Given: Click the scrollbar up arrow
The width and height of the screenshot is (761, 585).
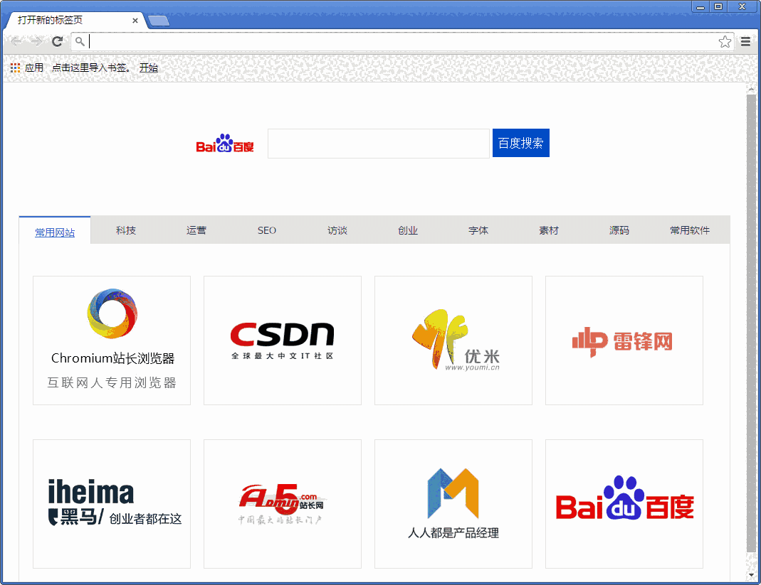Looking at the screenshot, I should 751,89.
